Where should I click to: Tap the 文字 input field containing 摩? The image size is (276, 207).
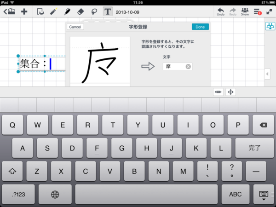178,67
